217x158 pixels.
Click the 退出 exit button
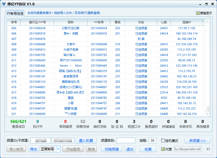coord(130,149)
